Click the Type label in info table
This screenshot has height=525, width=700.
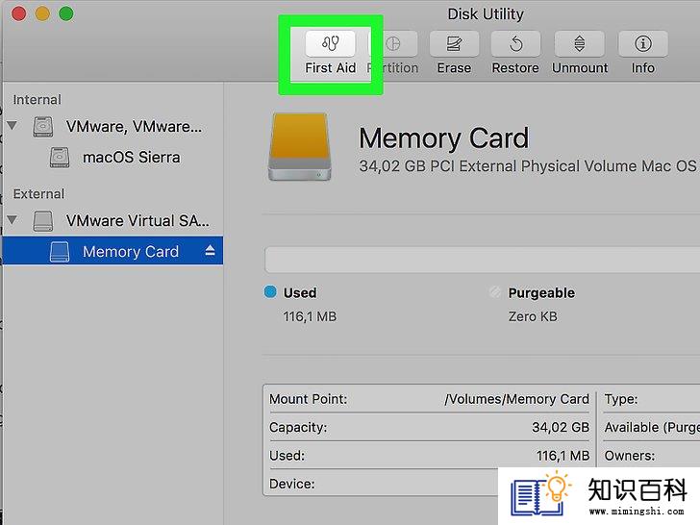click(x=621, y=399)
